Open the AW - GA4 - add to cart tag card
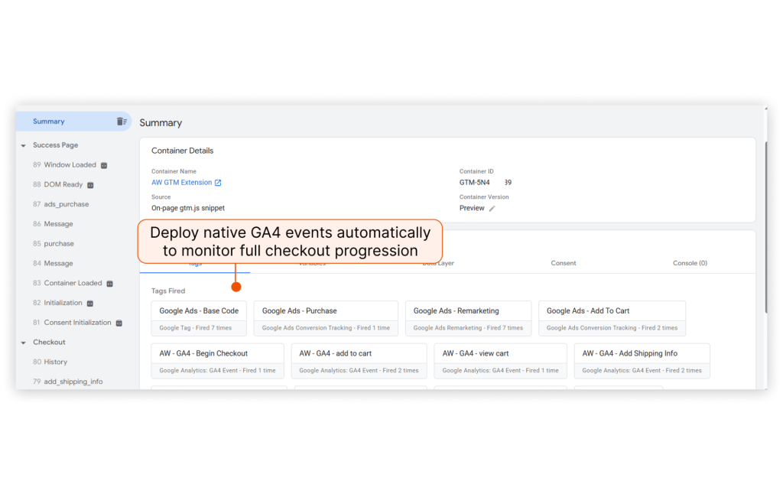Viewport: 783px width, 497px height. click(x=359, y=361)
